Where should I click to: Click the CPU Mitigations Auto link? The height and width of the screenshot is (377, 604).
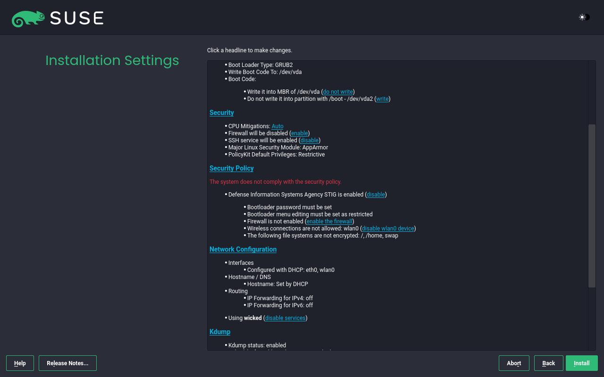277,126
